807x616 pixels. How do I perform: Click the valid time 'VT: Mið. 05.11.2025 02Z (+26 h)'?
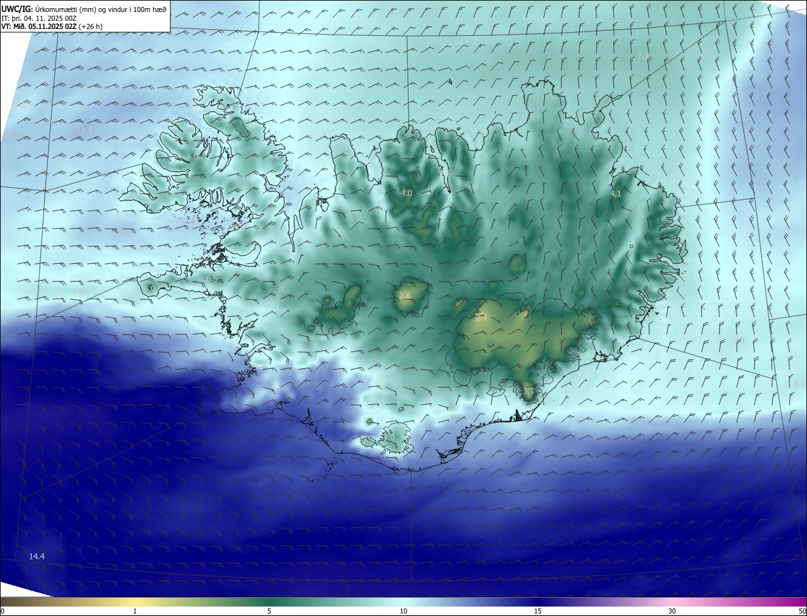pyautogui.click(x=52, y=26)
